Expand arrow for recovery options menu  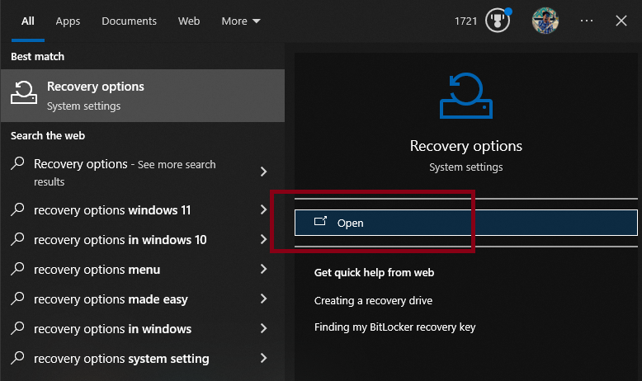[264, 269]
